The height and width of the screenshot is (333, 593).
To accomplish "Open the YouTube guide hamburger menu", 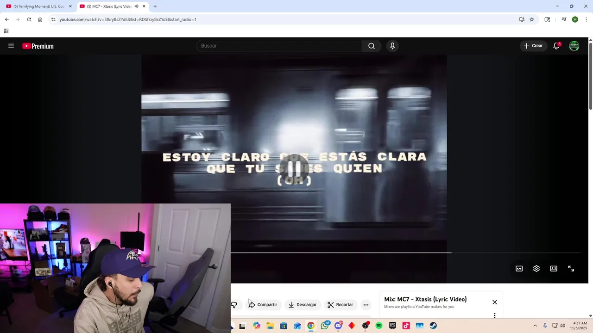I will (x=11, y=46).
